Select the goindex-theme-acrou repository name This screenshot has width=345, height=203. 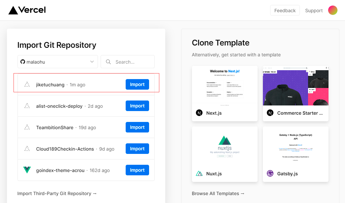coord(60,170)
